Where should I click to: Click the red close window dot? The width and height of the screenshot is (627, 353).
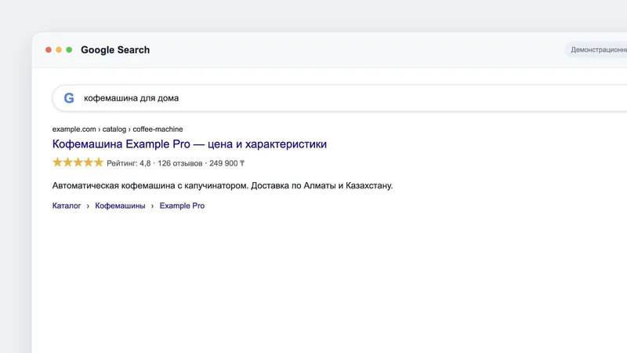(x=49, y=49)
